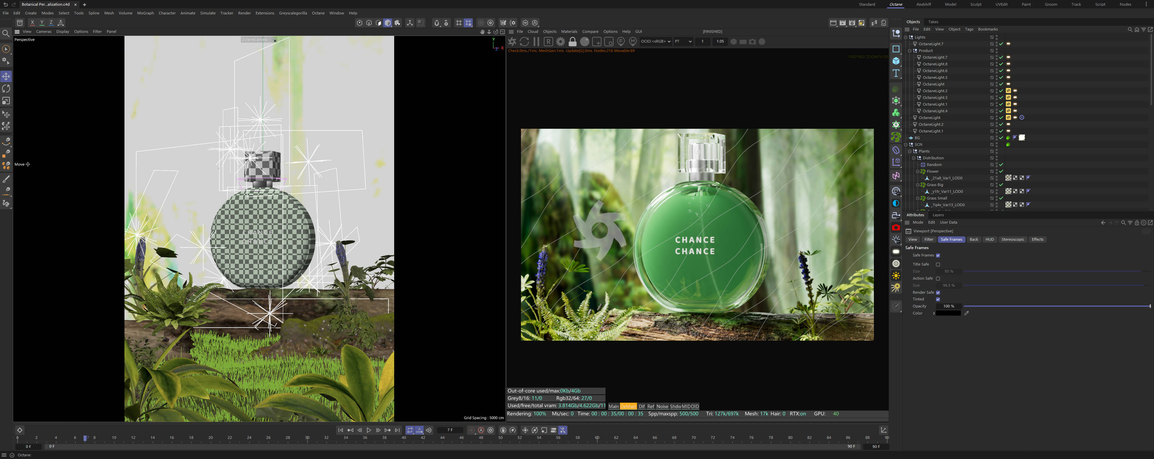Enable Action Safe checkbox
This screenshot has height=459, width=1154.
(938, 279)
